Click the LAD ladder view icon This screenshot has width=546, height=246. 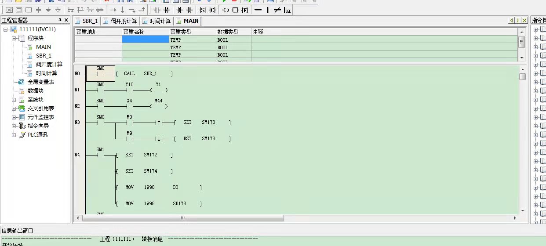[9, 10]
